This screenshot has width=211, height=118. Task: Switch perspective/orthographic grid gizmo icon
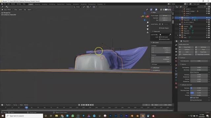(x=148, y=32)
